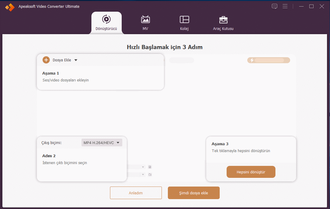330x209 pixels.
Task: Open the feedback chat bubble icon
Action: [275, 6]
